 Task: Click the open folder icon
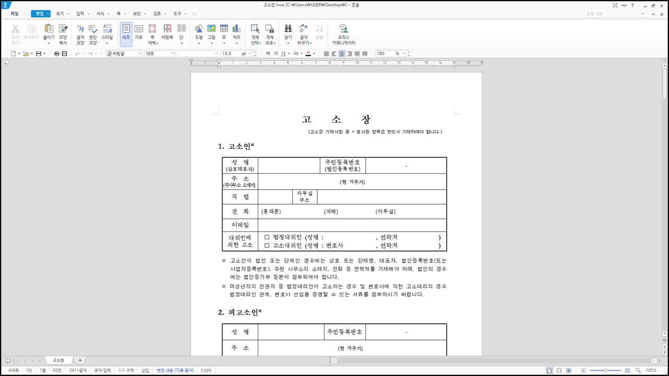pyautogui.click(x=26, y=54)
